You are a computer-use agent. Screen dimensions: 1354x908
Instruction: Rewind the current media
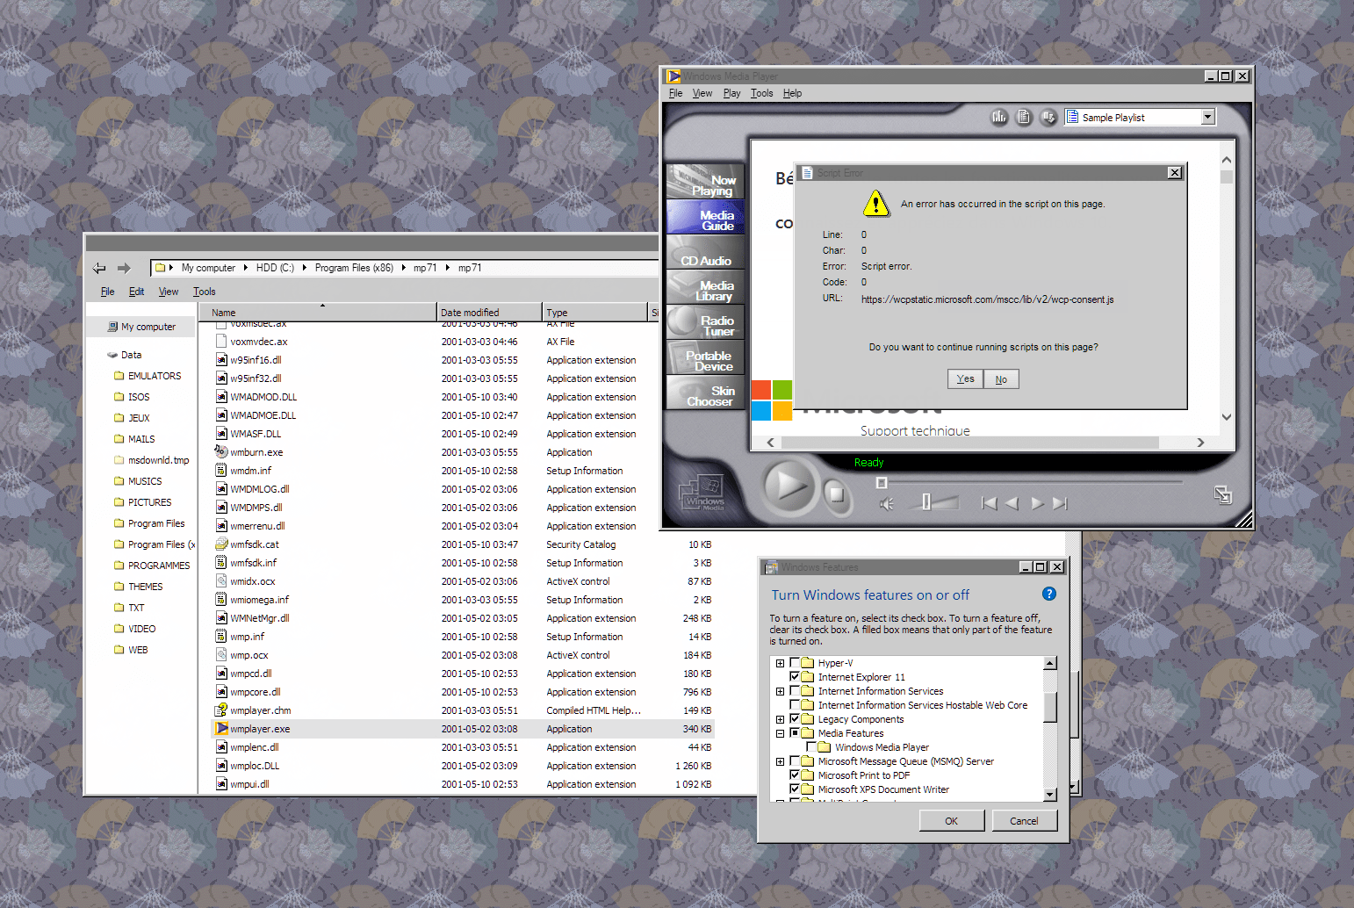click(1012, 503)
